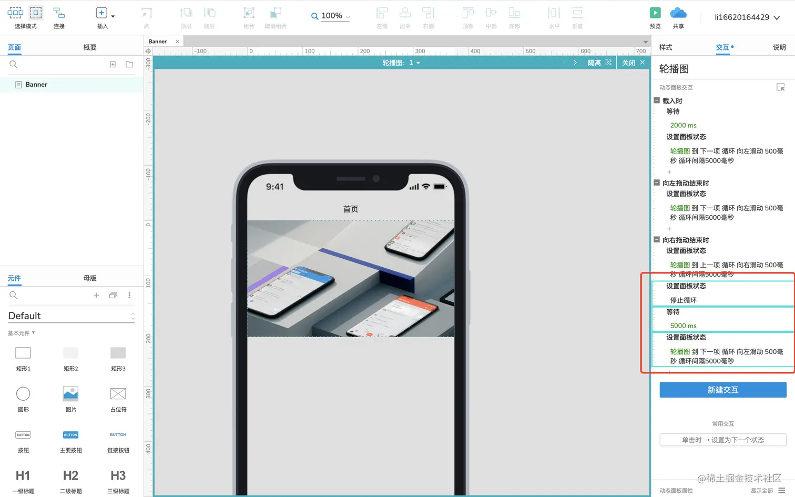Click the carousel image on the phone

coord(351,279)
